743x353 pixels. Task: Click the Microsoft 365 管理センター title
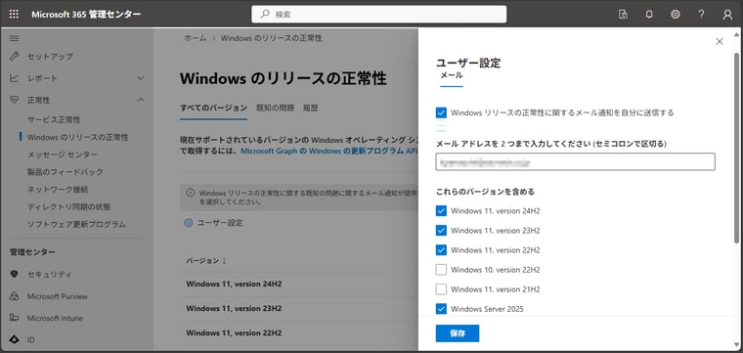[86, 15]
